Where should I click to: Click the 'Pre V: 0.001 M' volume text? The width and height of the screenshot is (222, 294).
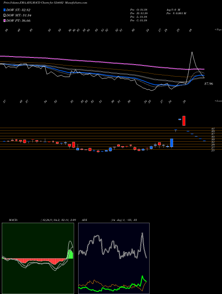pyautogui.click(x=176, y=13)
